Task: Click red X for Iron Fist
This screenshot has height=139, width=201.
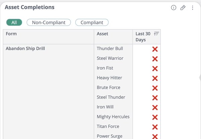Action: point(155,69)
